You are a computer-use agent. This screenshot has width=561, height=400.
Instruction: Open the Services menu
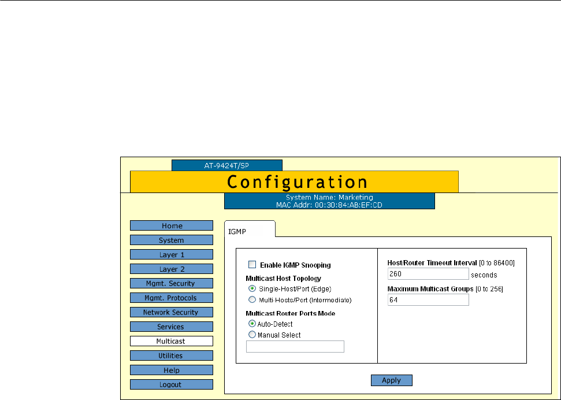[x=171, y=327]
